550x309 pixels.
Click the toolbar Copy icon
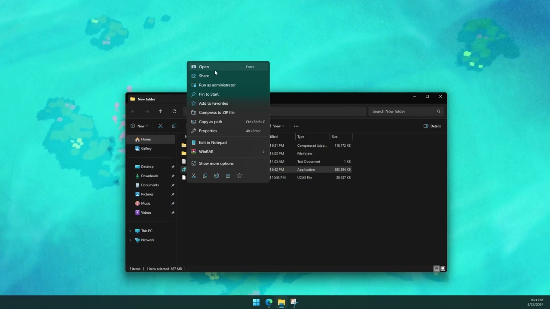tap(174, 126)
